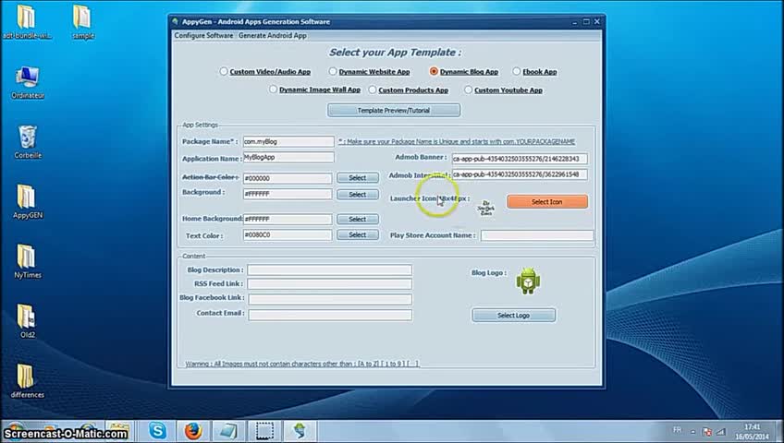
Task: Click the green Android blog logo image
Action: click(x=528, y=281)
